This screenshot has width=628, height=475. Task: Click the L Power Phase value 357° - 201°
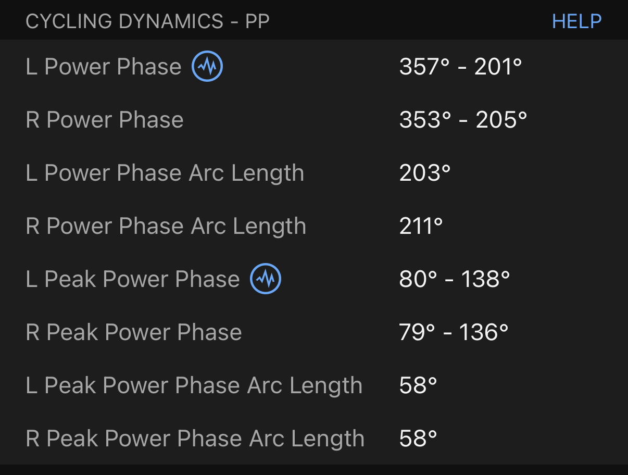click(460, 67)
